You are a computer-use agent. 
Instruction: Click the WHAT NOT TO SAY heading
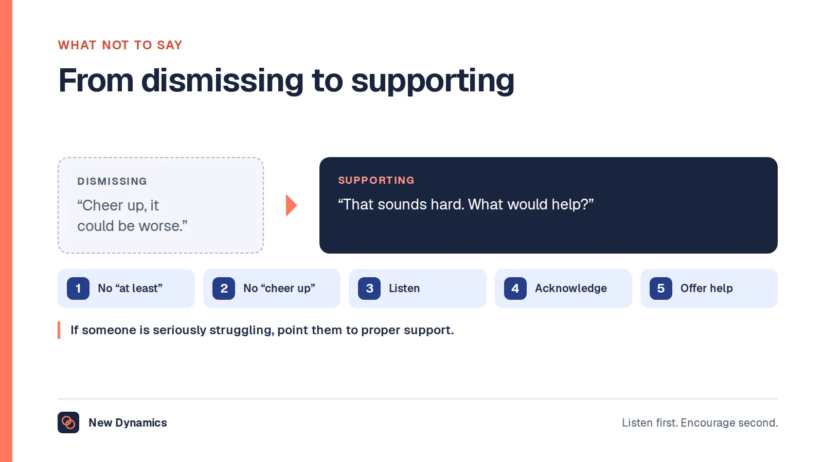[x=120, y=45]
